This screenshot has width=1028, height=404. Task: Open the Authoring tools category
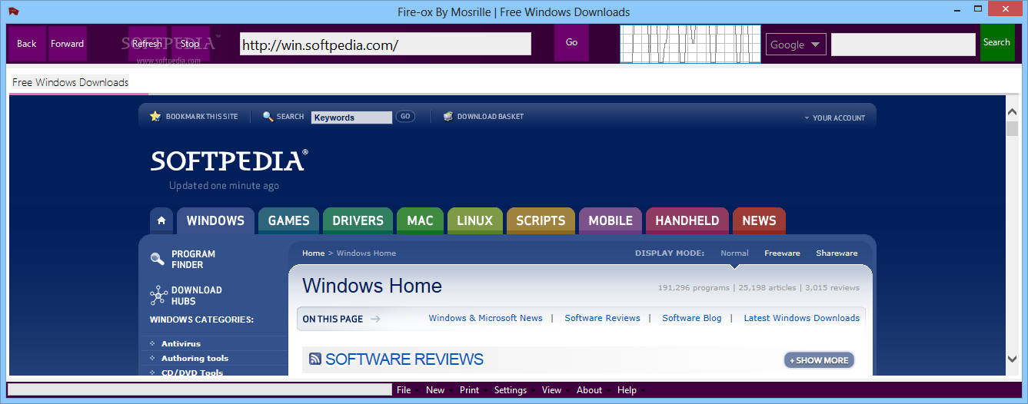pos(195,358)
